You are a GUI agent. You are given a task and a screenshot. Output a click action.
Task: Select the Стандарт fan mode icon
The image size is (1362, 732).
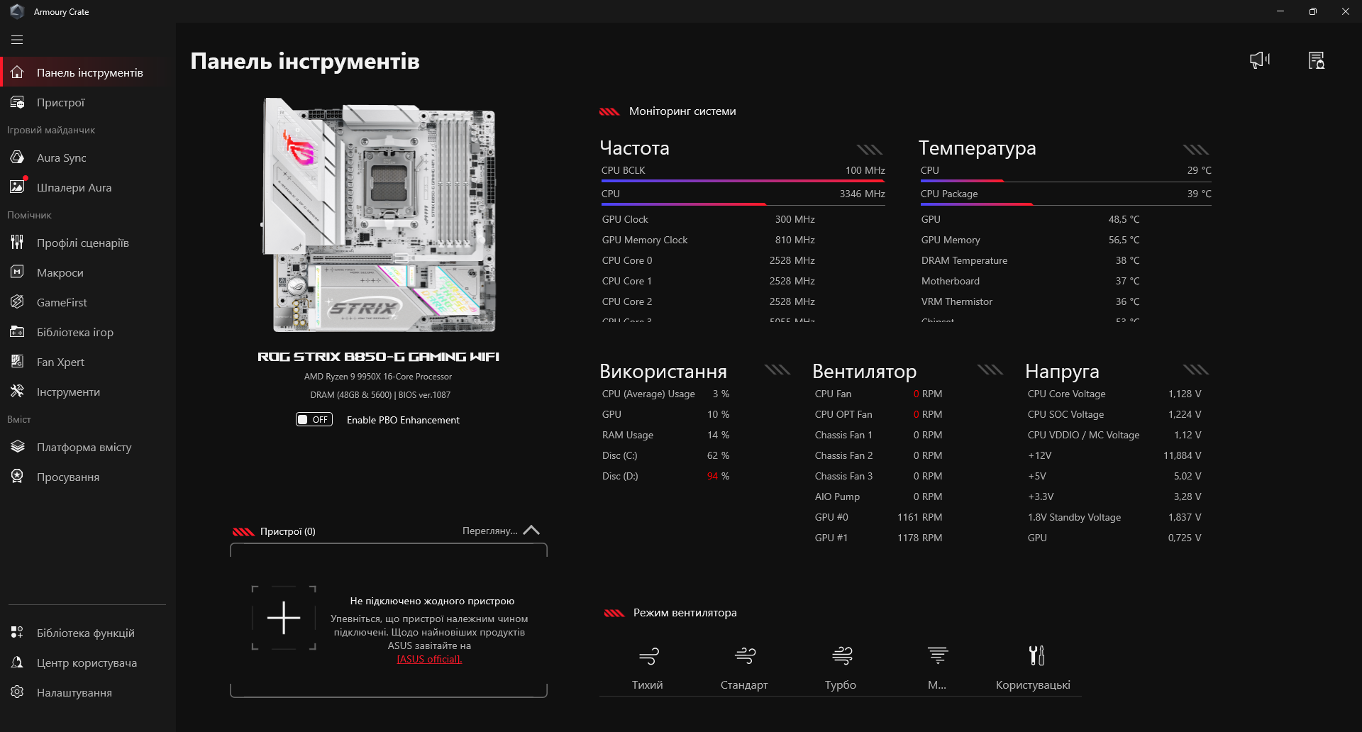(x=745, y=656)
